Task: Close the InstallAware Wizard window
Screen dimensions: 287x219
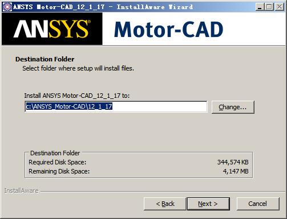Action: point(280,7)
